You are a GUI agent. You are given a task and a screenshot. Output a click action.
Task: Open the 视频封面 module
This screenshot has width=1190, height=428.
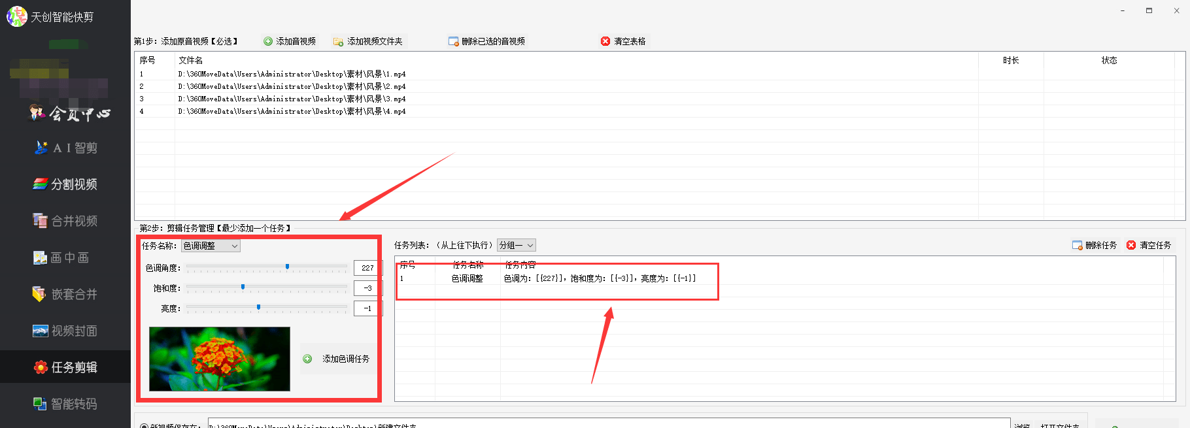tap(65, 331)
